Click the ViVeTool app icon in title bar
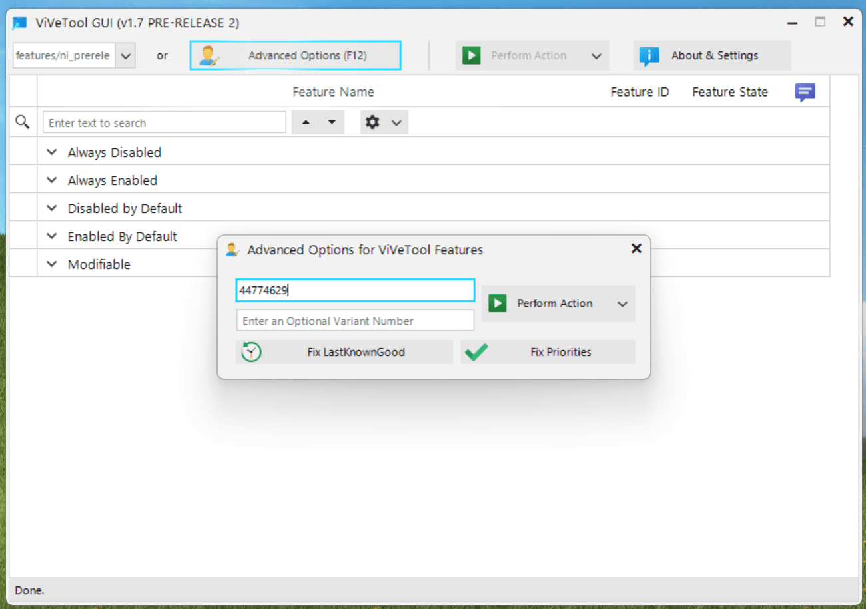Image resolution: width=866 pixels, height=609 pixels. click(x=20, y=23)
